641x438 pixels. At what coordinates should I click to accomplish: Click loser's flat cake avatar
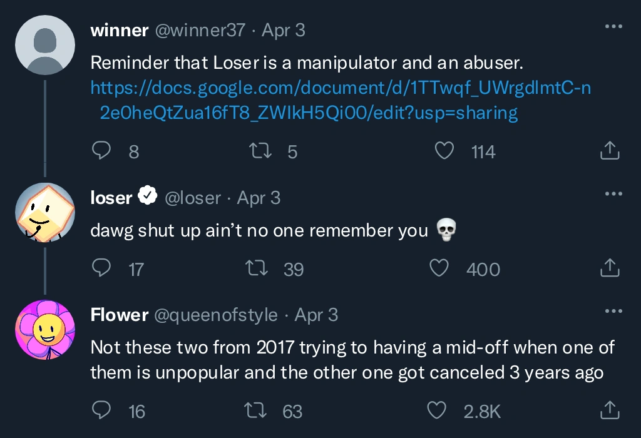44,213
